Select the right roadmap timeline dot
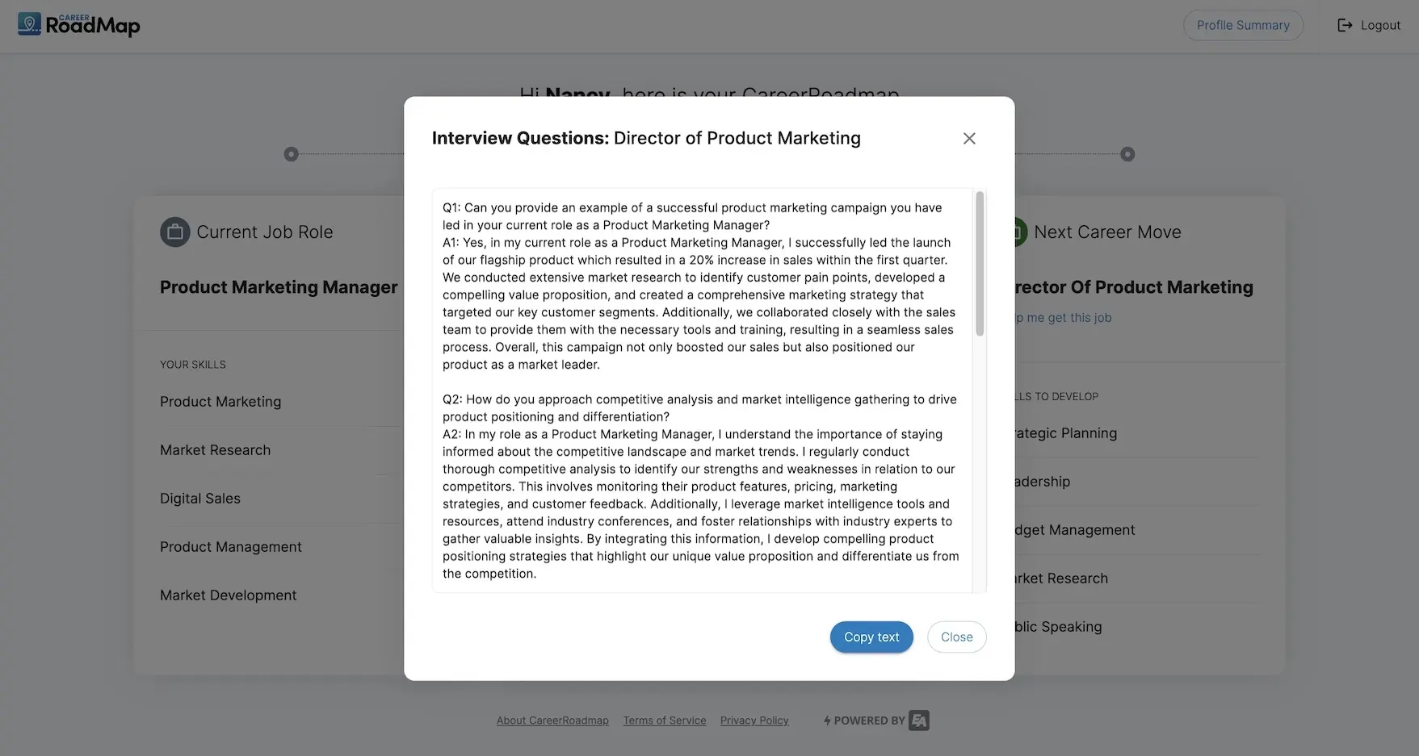 [1127, 154]
